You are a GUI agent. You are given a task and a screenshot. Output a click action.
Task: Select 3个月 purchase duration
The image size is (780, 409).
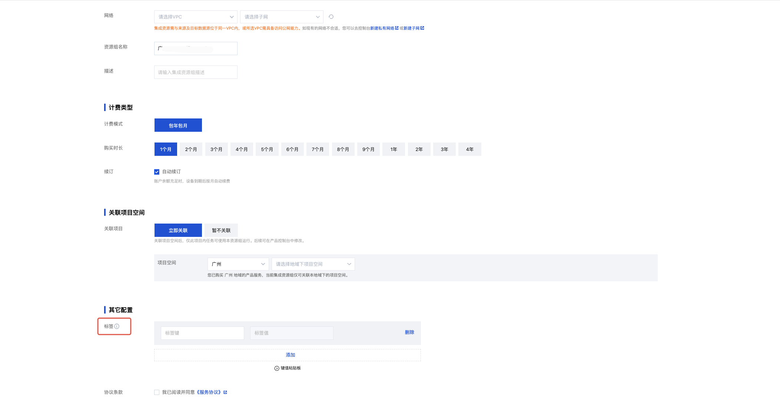pyautogui.click(x=216, y=149)
